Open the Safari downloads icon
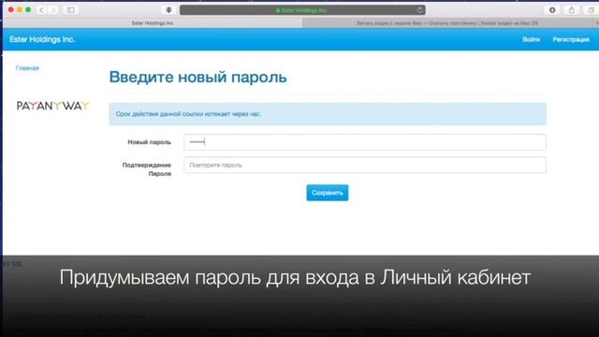The width and height of the screenshot is (599, 337). [x=552, y=10]
